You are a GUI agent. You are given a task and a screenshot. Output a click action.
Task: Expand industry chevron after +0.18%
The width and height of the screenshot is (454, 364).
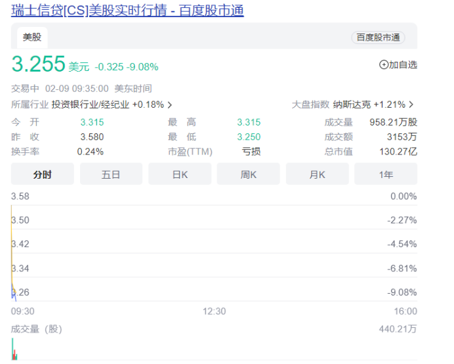pos(170,104)
